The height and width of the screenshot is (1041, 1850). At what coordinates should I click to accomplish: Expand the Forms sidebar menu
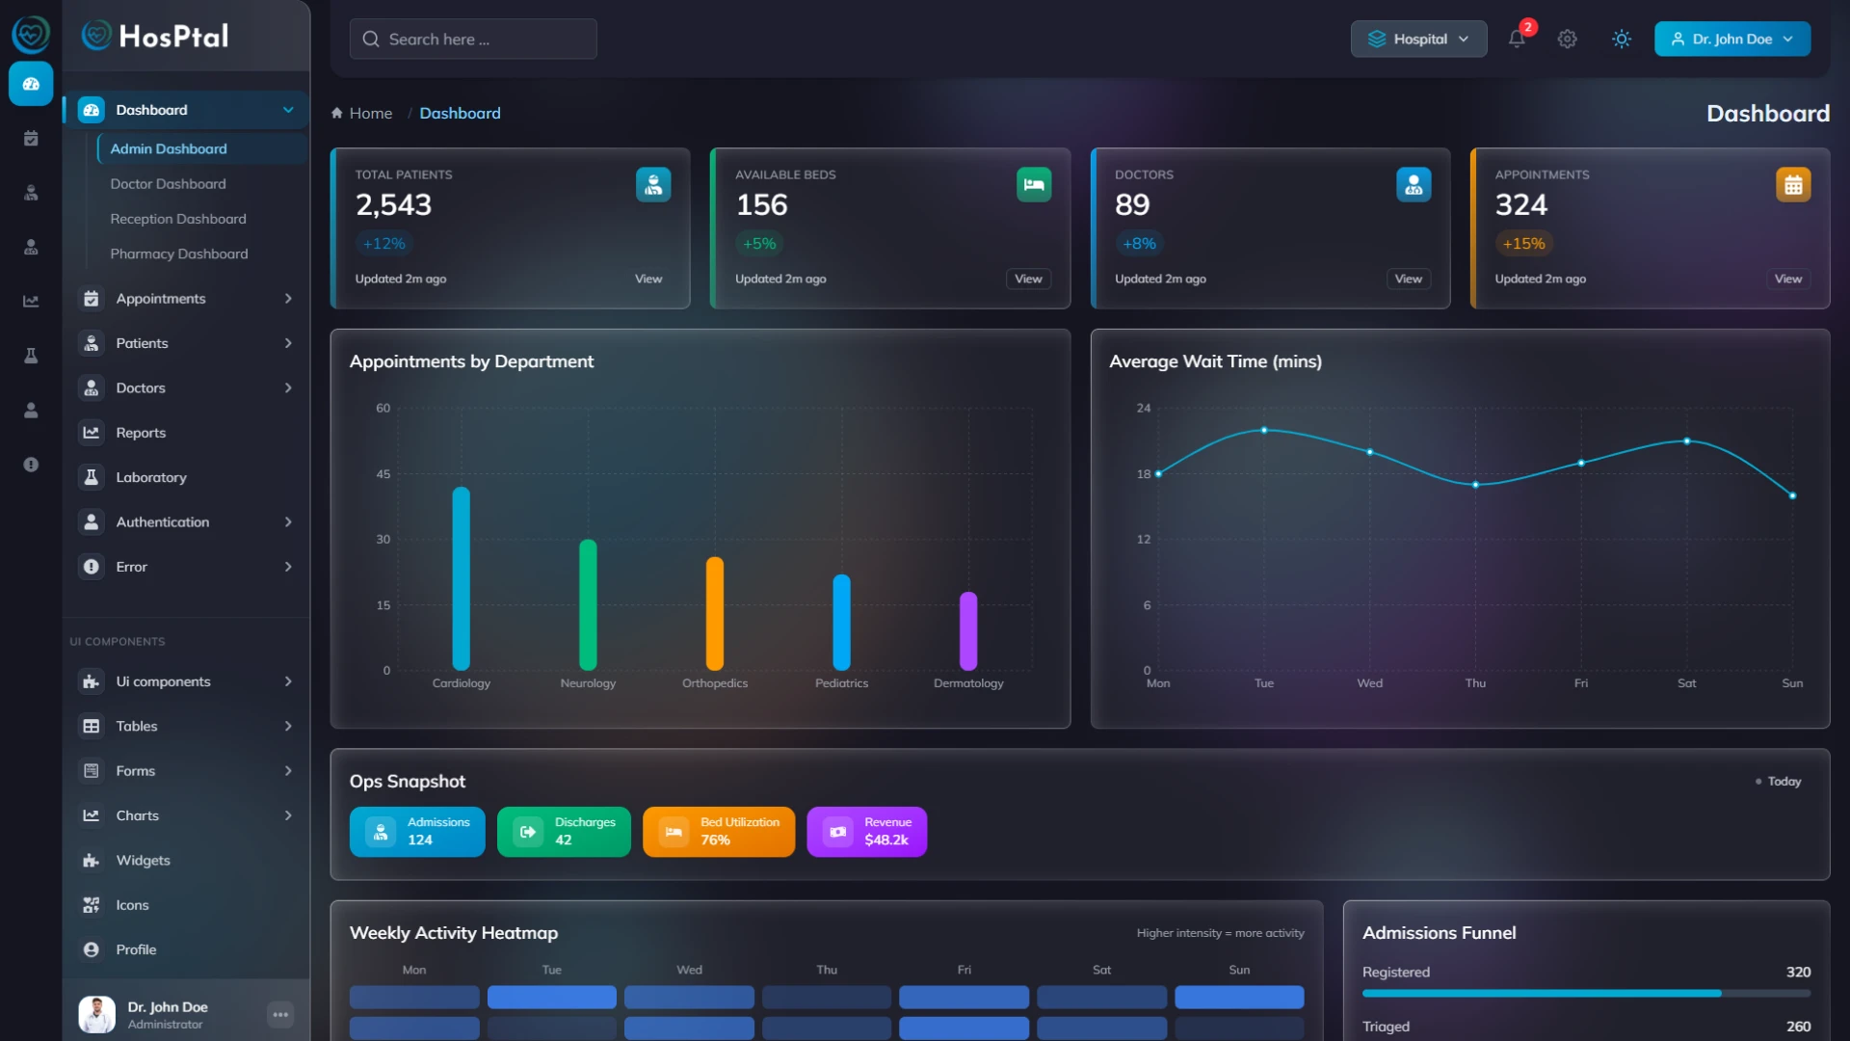[186, 771]
